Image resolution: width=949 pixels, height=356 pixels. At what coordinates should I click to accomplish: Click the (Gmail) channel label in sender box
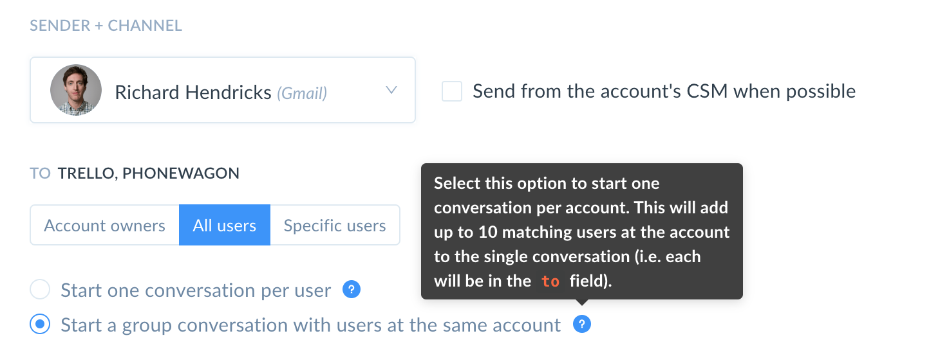point(302,93)
